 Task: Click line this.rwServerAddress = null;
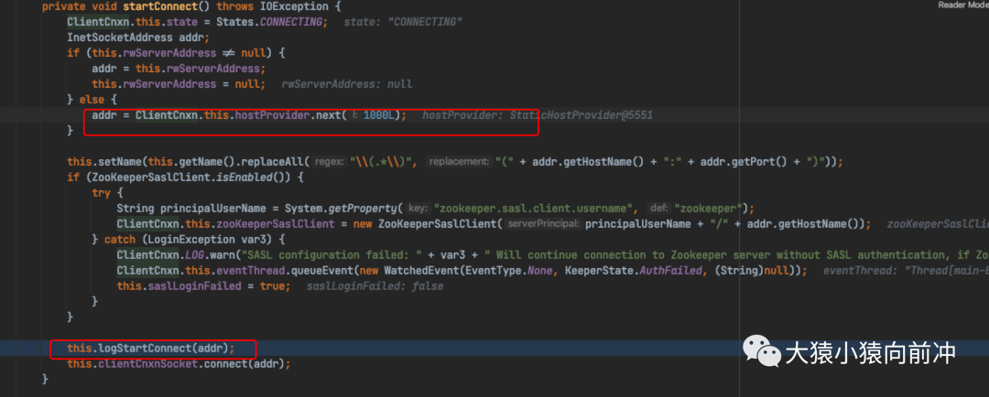tap(179, 84)
